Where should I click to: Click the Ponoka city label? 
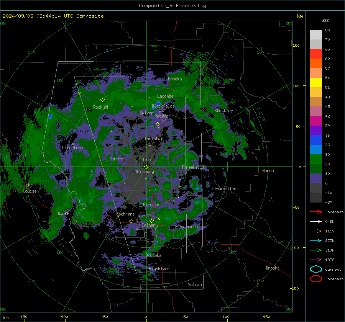[x=175, y=79]
